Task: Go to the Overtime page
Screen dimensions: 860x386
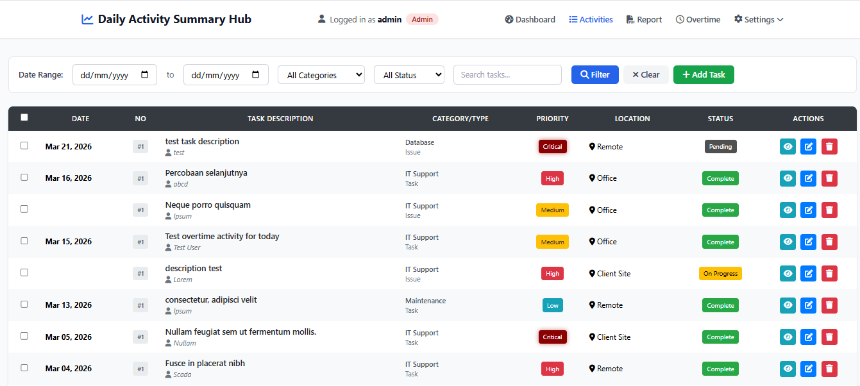Action: tap(698, 19)
